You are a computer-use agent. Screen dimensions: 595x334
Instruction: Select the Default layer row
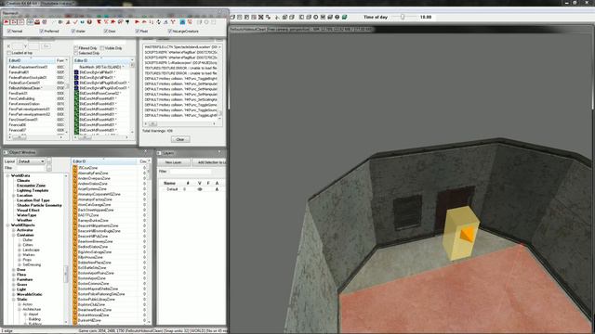pyautogui.click(x=192, y=189)
